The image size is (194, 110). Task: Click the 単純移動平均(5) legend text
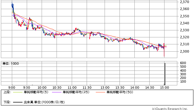(x=36, y=92)
